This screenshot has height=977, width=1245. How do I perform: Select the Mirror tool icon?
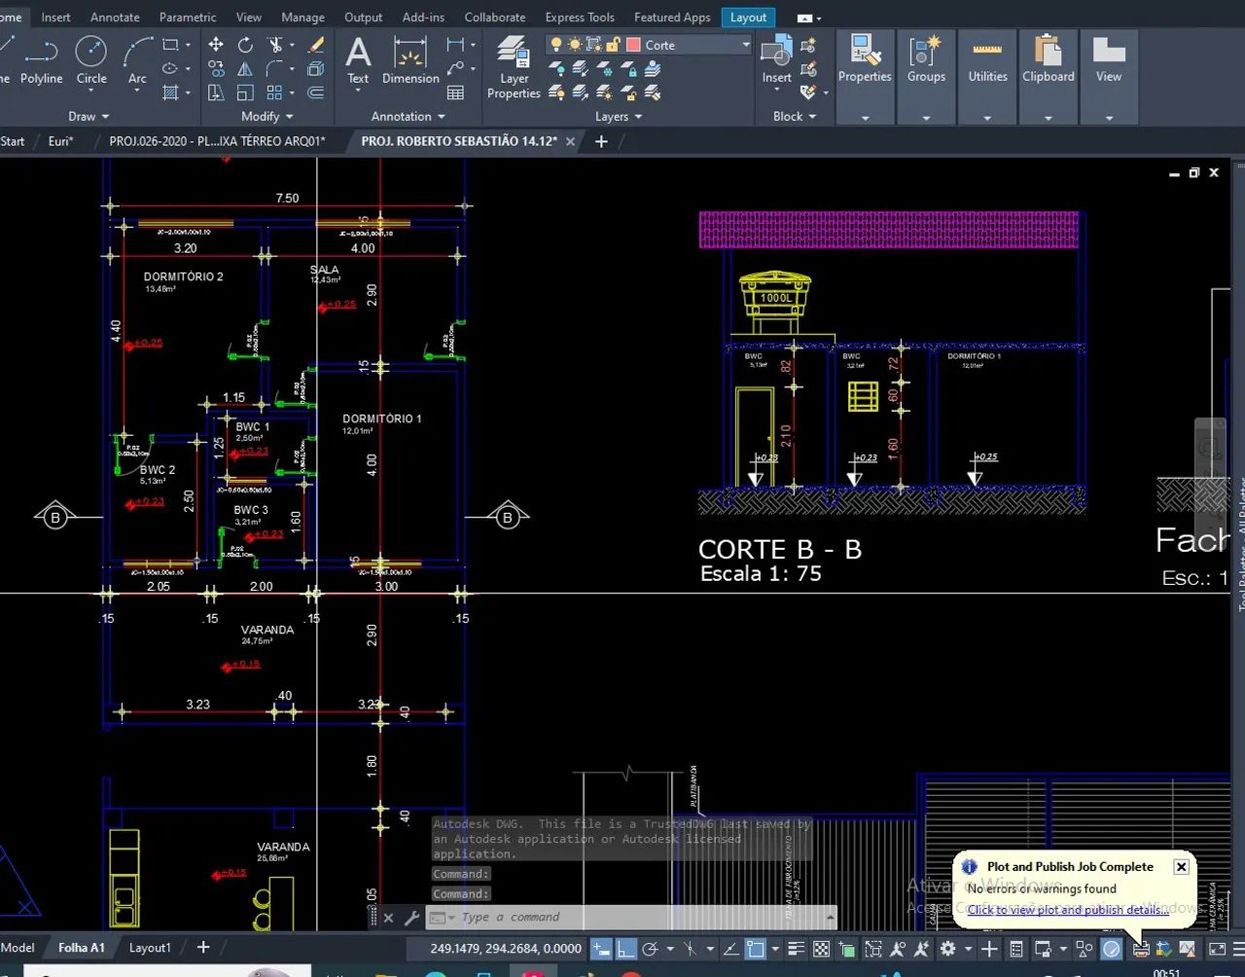(245, 69)
